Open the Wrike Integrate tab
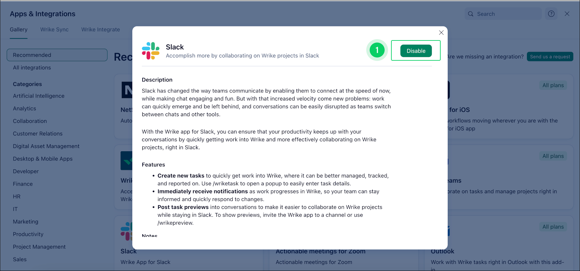Screen dimensions: 580x271 [x=101, y=30]
